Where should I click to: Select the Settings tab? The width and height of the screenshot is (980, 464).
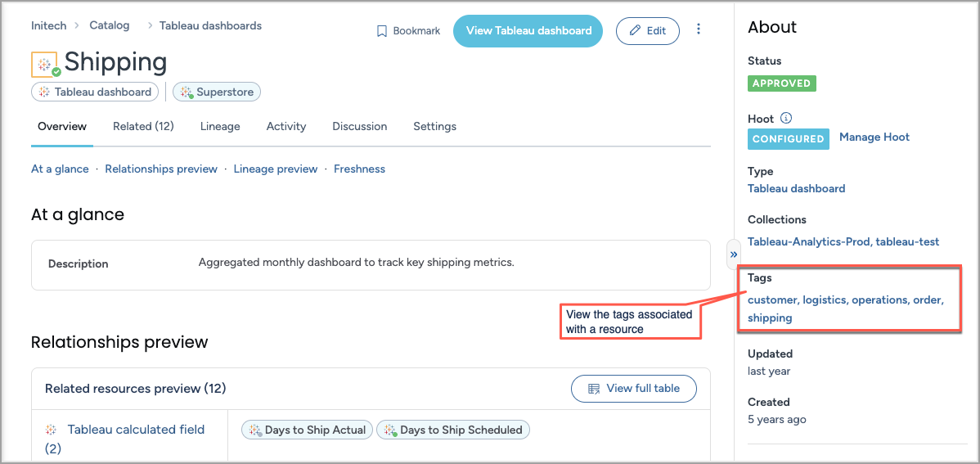[434, 127]
